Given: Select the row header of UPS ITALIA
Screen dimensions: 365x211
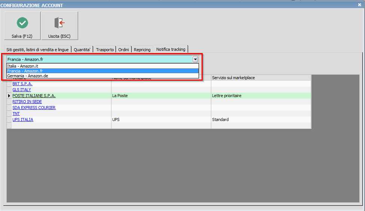Looking at the screenshot, I should coord(9,120).
